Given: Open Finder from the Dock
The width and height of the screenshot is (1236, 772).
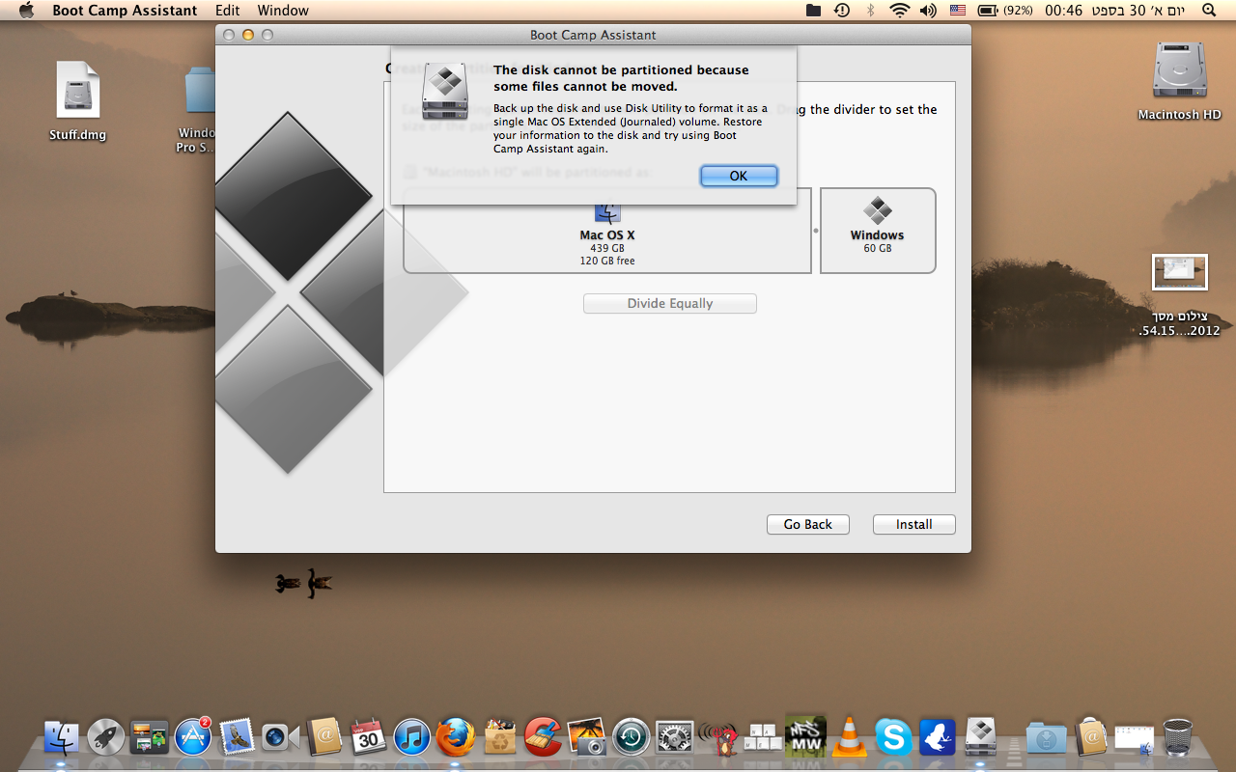Looking at the screenshot, I should (x=62, y=738).
